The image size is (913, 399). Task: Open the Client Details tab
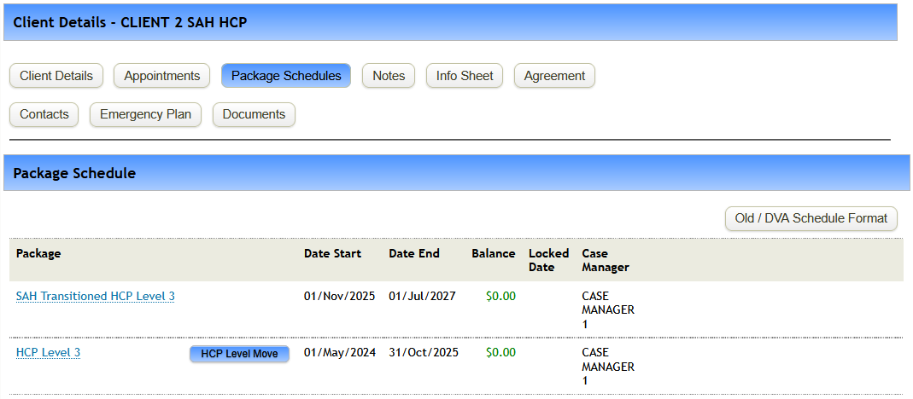click(56, 76)
